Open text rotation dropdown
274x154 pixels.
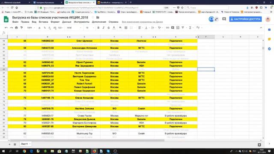point(160,28)
